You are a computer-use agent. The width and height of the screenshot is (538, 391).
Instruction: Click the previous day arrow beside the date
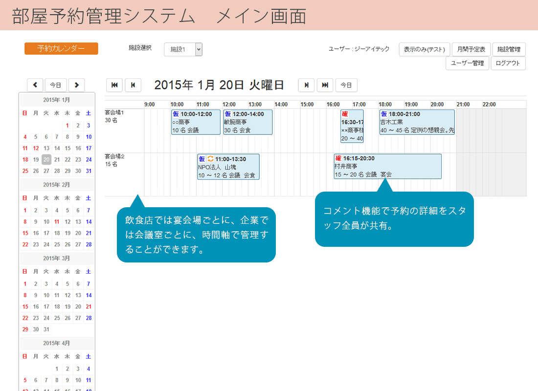pos(133,85)
